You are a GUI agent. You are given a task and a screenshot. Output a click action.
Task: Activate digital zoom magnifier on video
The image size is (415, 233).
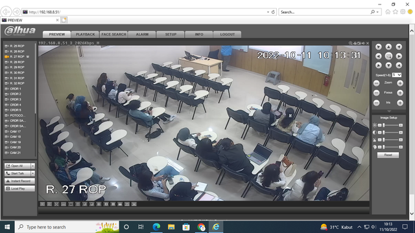[350, 43]
